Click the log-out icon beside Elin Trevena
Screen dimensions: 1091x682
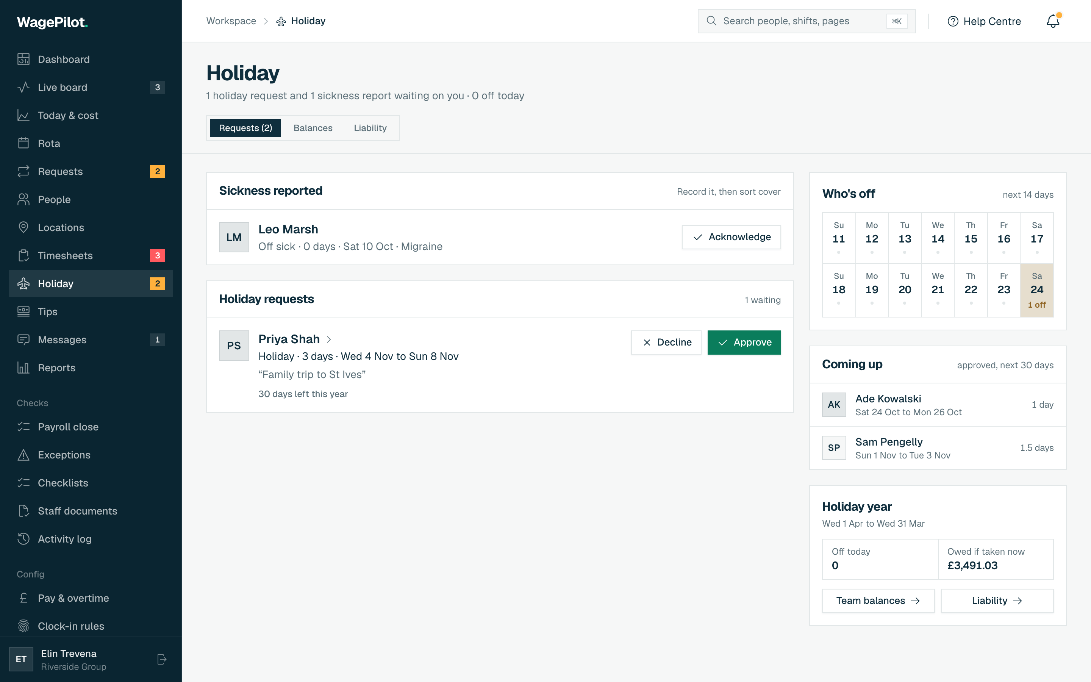tap(162, 659)
